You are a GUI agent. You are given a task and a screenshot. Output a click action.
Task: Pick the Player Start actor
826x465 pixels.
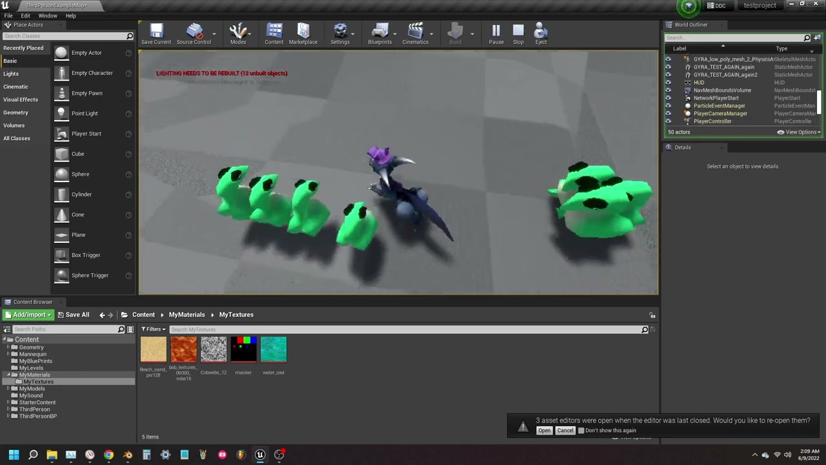pos(93,134)
